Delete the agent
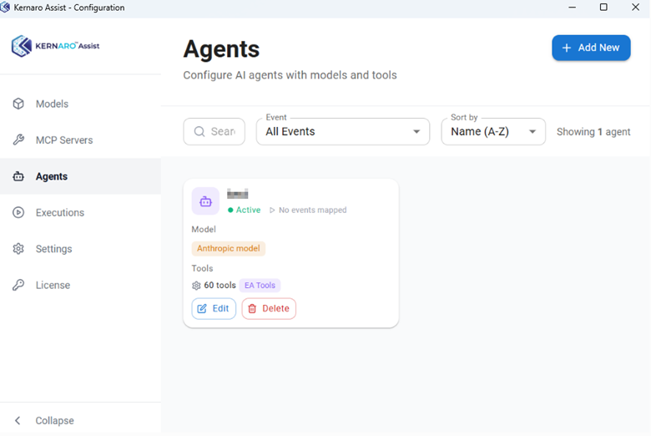The image size is (651, 436). point(269,308)
